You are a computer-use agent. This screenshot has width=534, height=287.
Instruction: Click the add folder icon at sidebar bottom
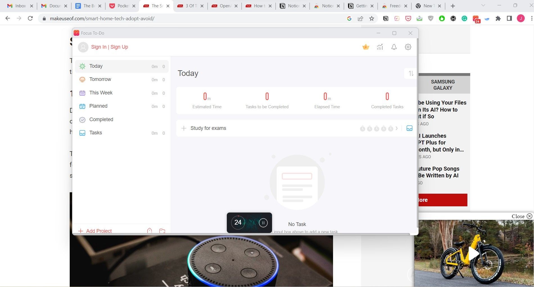(x=162, y=231)
